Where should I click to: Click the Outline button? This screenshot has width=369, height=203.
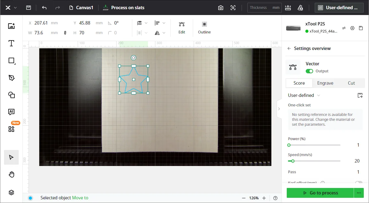(204, 28)
